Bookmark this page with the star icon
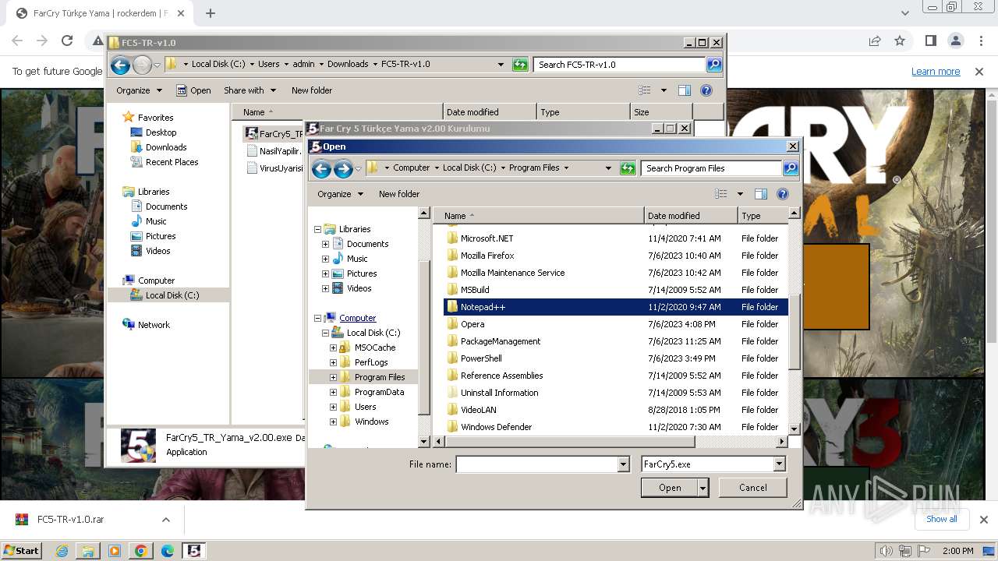This screenshot has width=998, height=561. point(900,41)
